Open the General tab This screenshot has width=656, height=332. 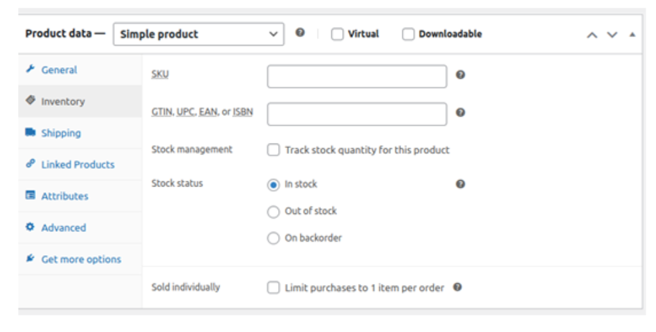click(80, 69)
